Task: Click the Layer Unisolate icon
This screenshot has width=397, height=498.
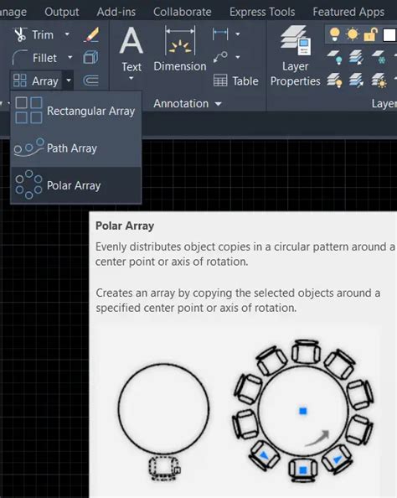Action: [x=357, y=80]
